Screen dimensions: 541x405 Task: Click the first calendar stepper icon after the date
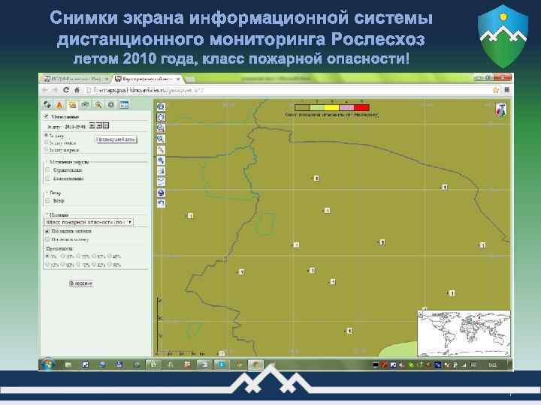(92, 125)
